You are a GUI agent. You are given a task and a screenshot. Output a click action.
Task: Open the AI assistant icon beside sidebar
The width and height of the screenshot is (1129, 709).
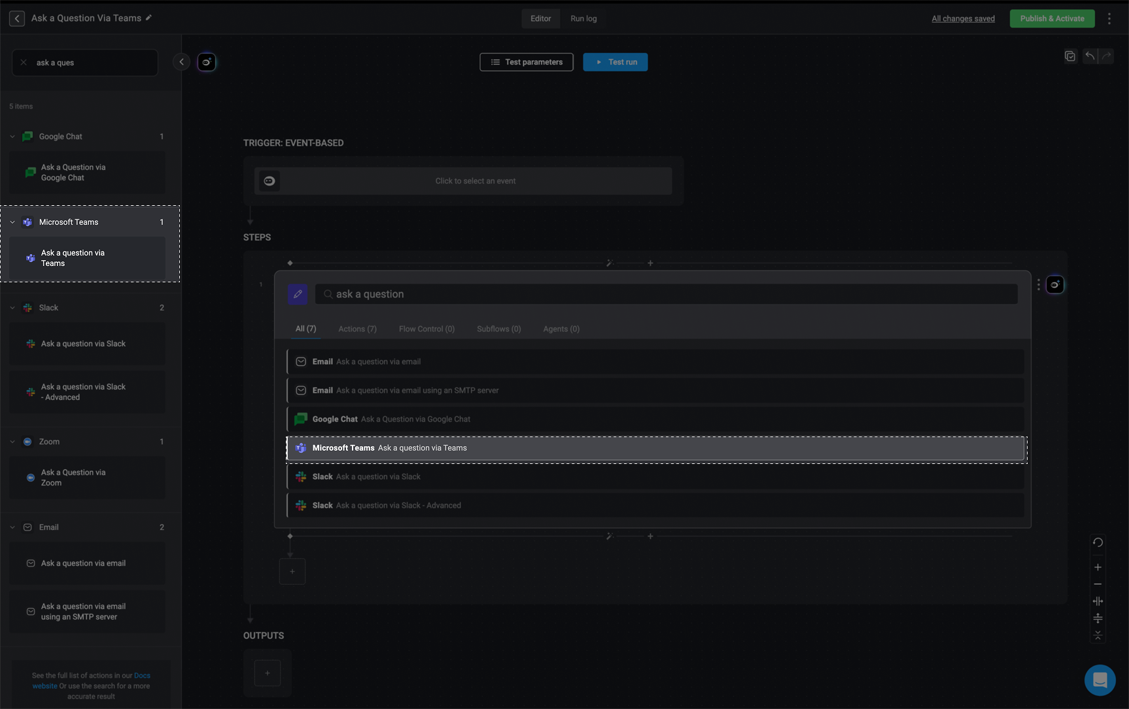207,62
